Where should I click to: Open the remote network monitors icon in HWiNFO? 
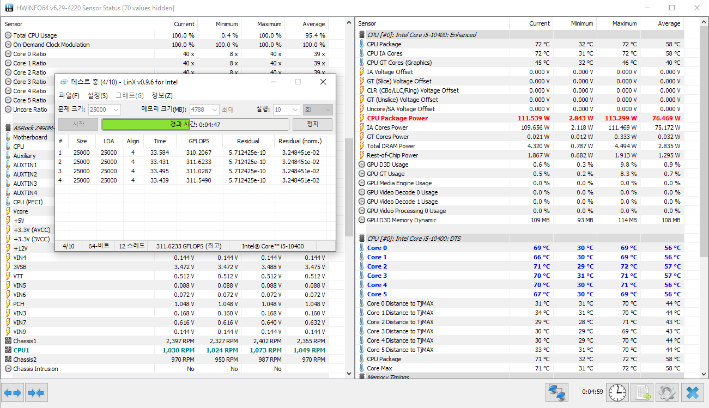[x=556, y=392]
